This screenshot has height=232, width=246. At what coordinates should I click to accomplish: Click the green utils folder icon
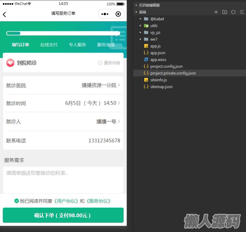click(146, 26)
